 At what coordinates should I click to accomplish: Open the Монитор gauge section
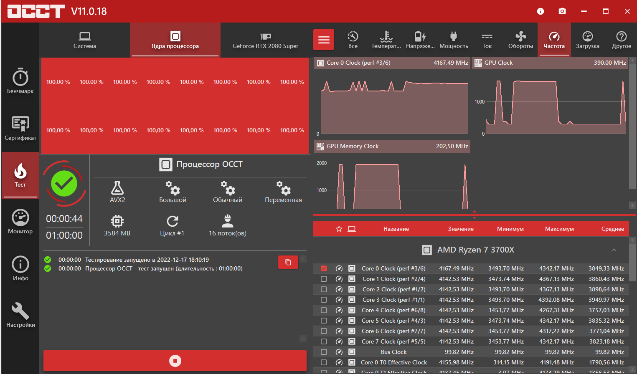coord(20,222)
